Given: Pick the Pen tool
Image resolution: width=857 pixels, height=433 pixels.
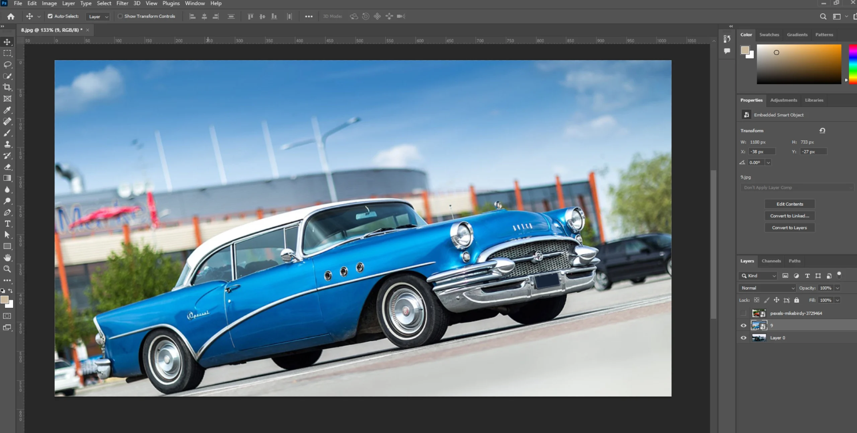Looking at the screenshot, I should tap(7, 212).
